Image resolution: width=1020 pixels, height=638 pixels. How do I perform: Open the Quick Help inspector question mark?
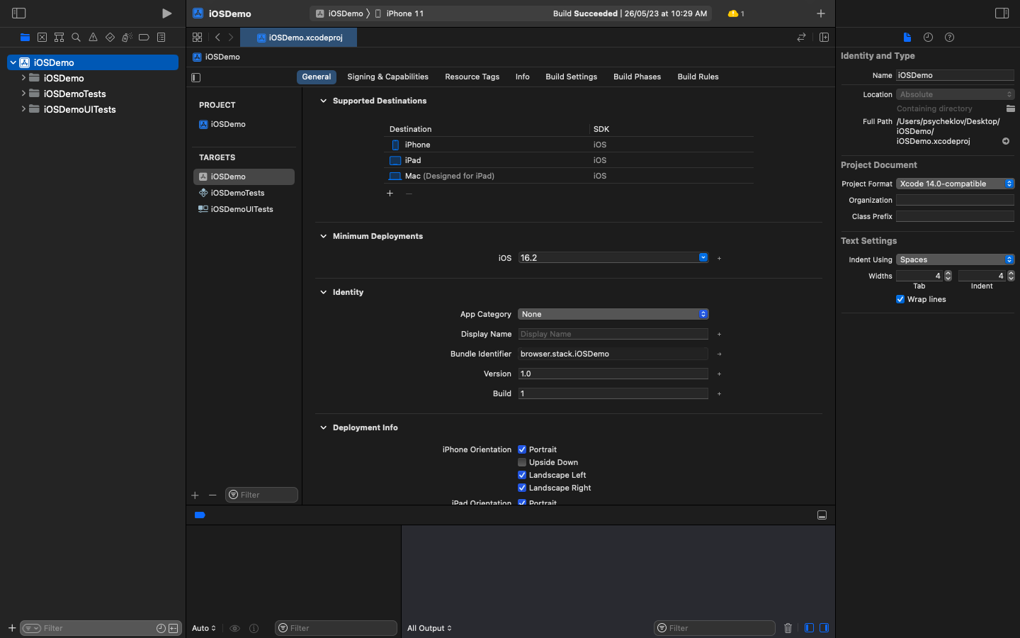pyautogui.click(x=949, y=37)
